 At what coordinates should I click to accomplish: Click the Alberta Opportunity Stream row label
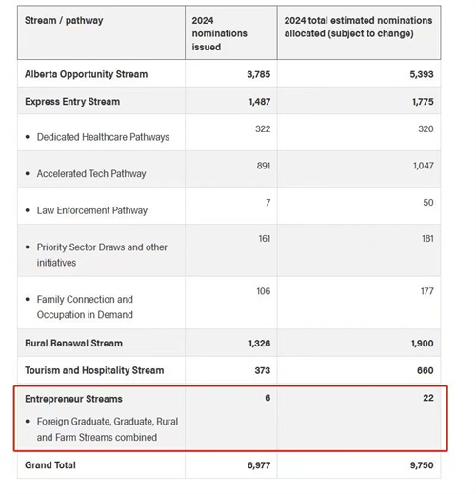[x=86, y=74]
